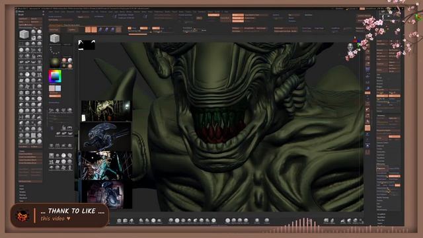Screen dimensions: 423x238
Task: Select the rightmost brush icon in the bottom shelf
Action: 362,221
